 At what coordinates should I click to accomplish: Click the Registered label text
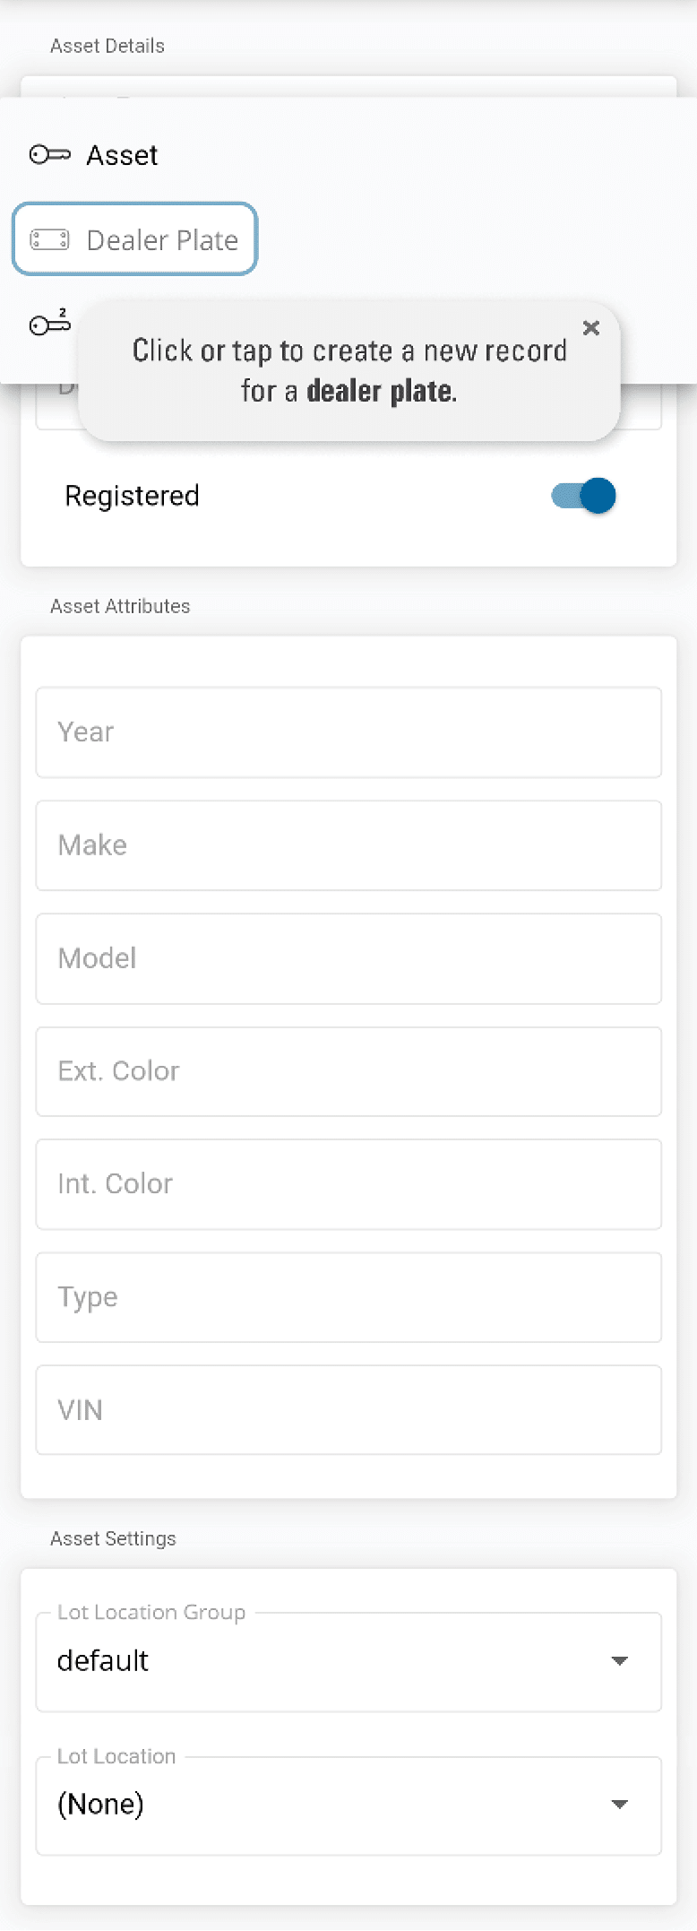click(x=132, y=496)
